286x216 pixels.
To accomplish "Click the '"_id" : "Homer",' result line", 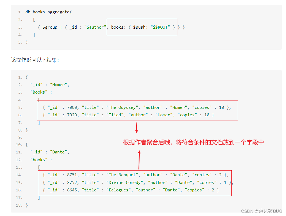I will click(50, 85).
